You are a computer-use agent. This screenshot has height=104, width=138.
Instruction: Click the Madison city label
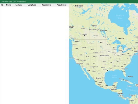(x=114, y=49)
